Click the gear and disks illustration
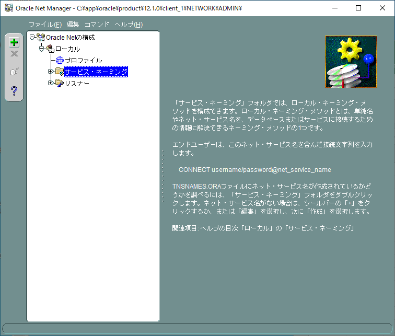The image size is (395, 336). coord(351,62)
